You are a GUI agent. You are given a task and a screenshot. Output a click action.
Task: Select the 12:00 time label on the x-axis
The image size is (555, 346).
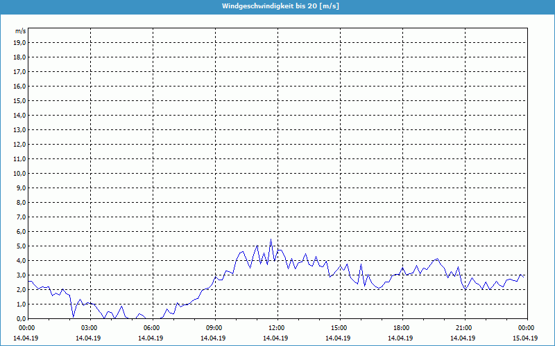pos(275,328)
